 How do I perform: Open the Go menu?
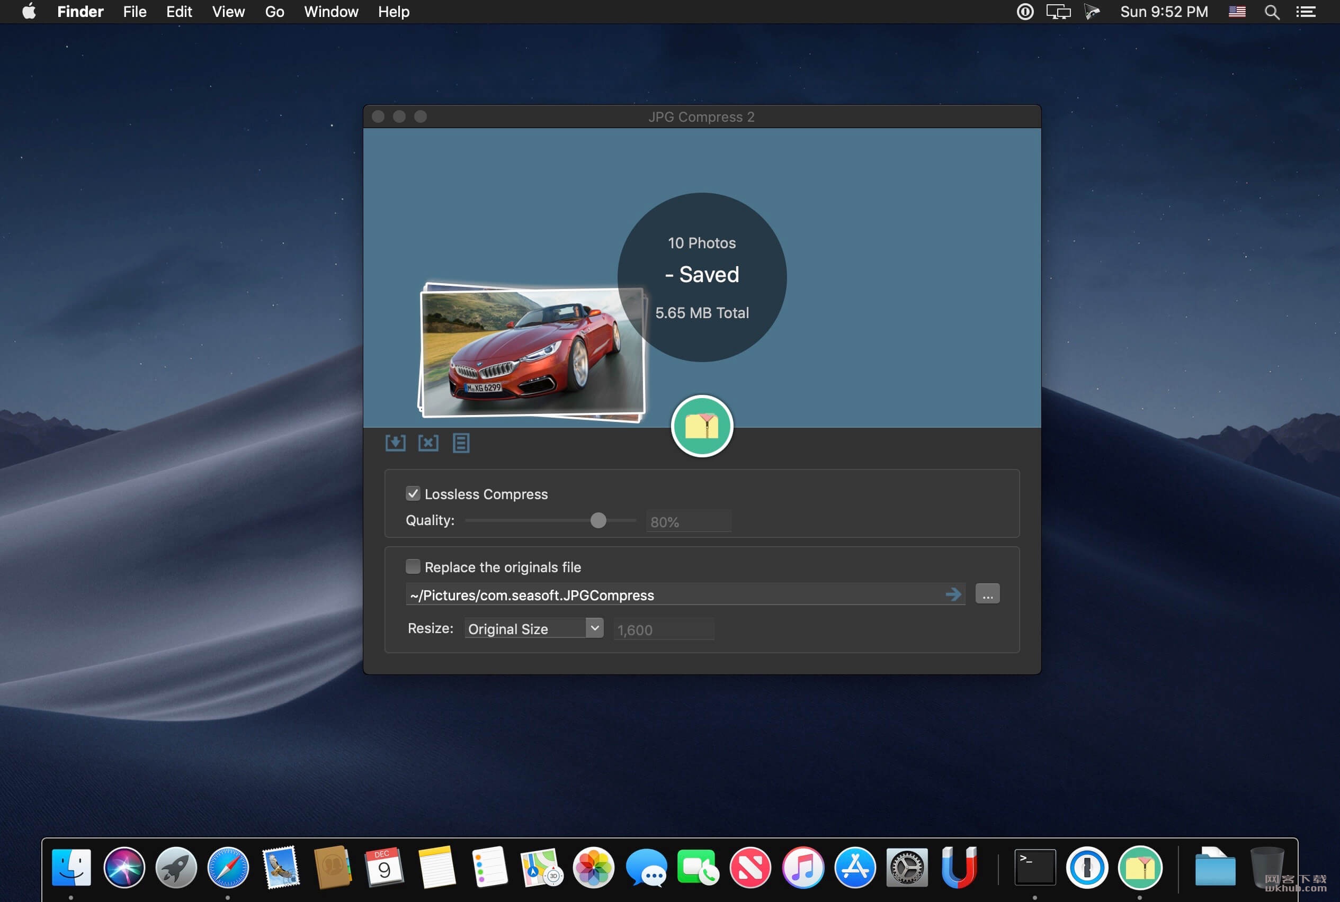point(274,12)
